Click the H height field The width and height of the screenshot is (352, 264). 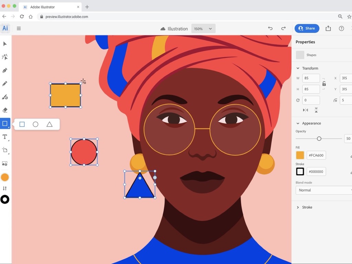pyautogui.click(x=311, y=89)
